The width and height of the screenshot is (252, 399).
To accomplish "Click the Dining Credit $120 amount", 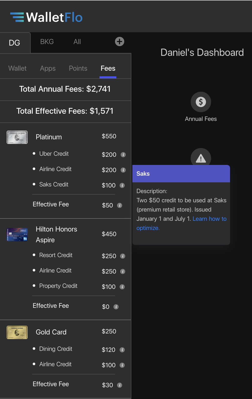I will pyautogui.click(x=109, y=350).
